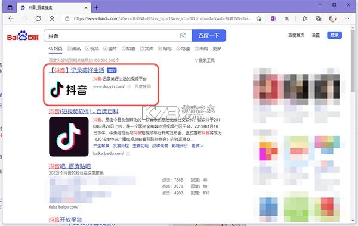The height and width of the screenshot is (226, 358).
Task: Switch to the 知道 tab
Action: [x=128, y=48]
